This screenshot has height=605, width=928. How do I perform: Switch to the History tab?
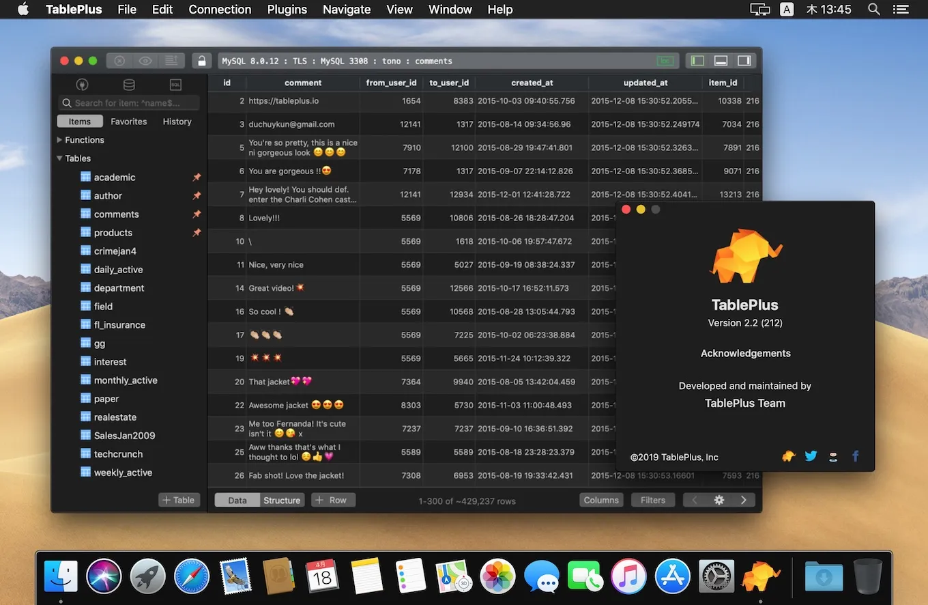click(177, 122)
